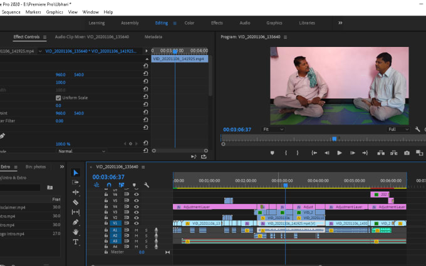Reset the Position parameter
426x266 pixels.
point(145,74)
